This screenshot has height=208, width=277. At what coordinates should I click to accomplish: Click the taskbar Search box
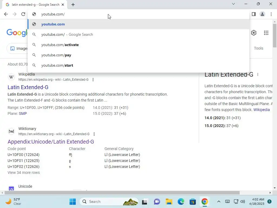[109, 201]
